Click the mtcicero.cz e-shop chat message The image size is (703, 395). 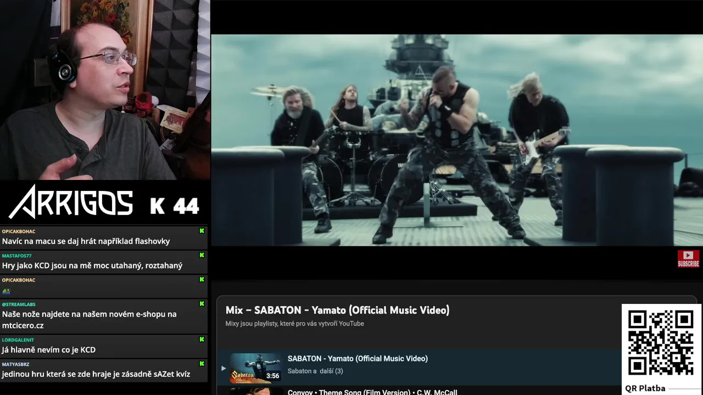click(90, 319)
